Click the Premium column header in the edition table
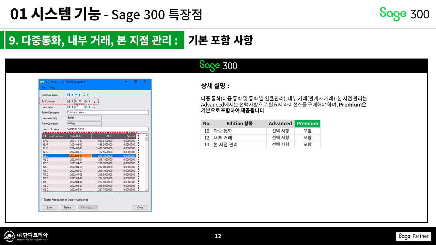Screen dimensions: 436x245 pyautogui.click(x=308, y=124)
